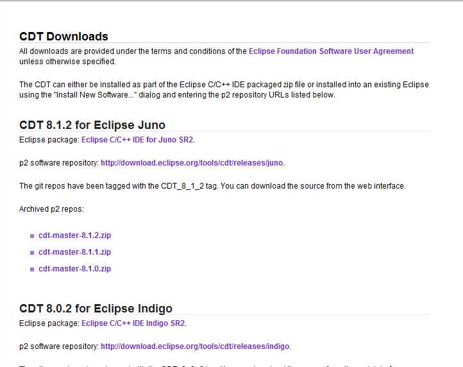The height and width of the screenshot is (367, 463).
Task: Download cdt-master-8.1.1.zip
Action: (74, 252)
